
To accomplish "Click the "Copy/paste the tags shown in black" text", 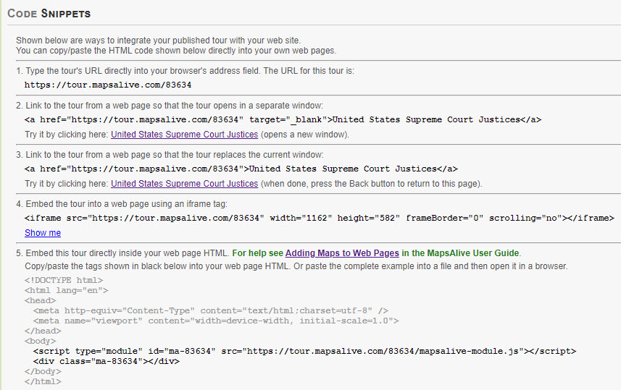I will click(296, 266).
